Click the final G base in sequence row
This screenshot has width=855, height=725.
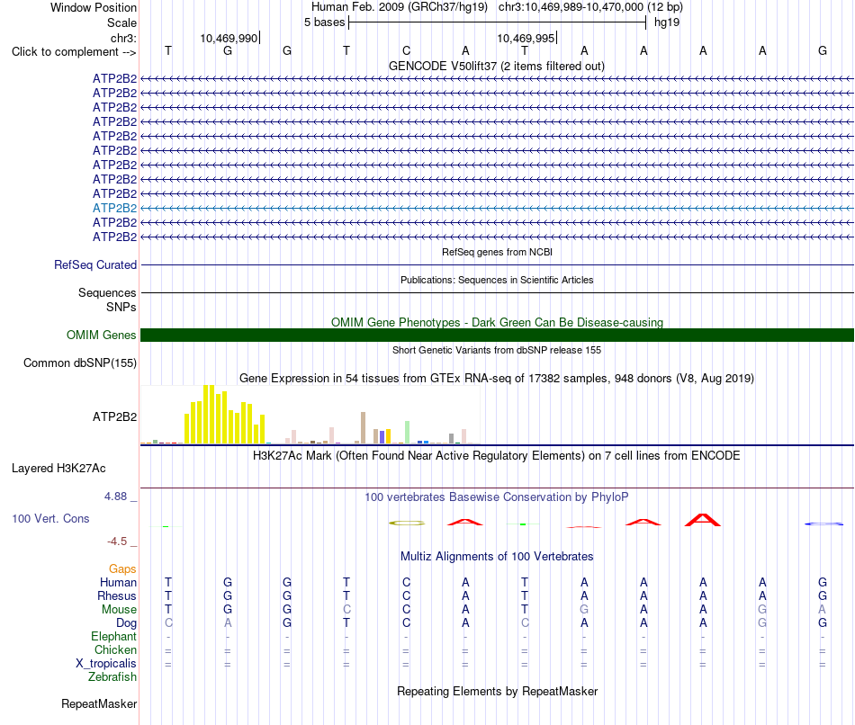[823, 50]
